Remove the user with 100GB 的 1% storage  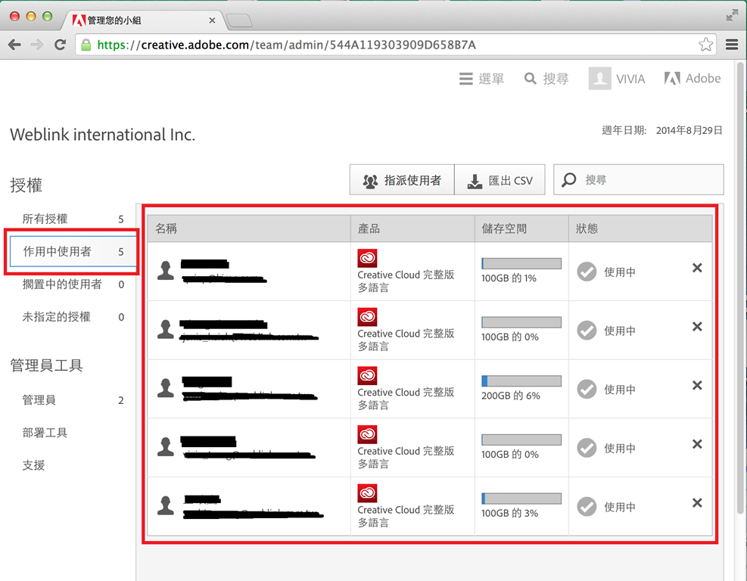click(x=697, y=268)
